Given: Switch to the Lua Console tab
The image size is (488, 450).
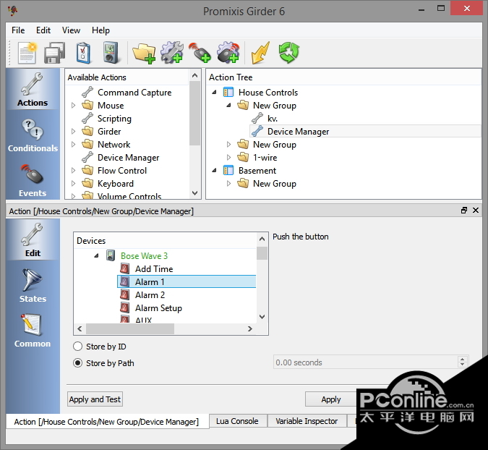Looking at the screenshot, I should point(237,421).
